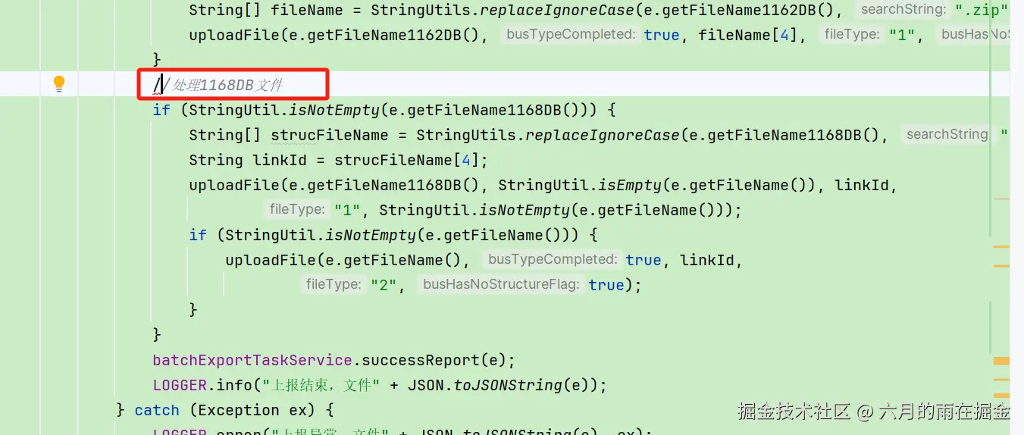Image resolution: width=1024 pixels, height=435 pixels.
Task: Click the busTypeCompleted hint after e.getFileName()
Action: click(x=553, y=259)
